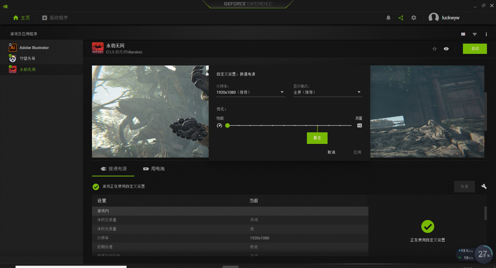Click the 守望先锋 Overwatch icon
This screenshot has width=496, height=268.
tap(12, 59)
